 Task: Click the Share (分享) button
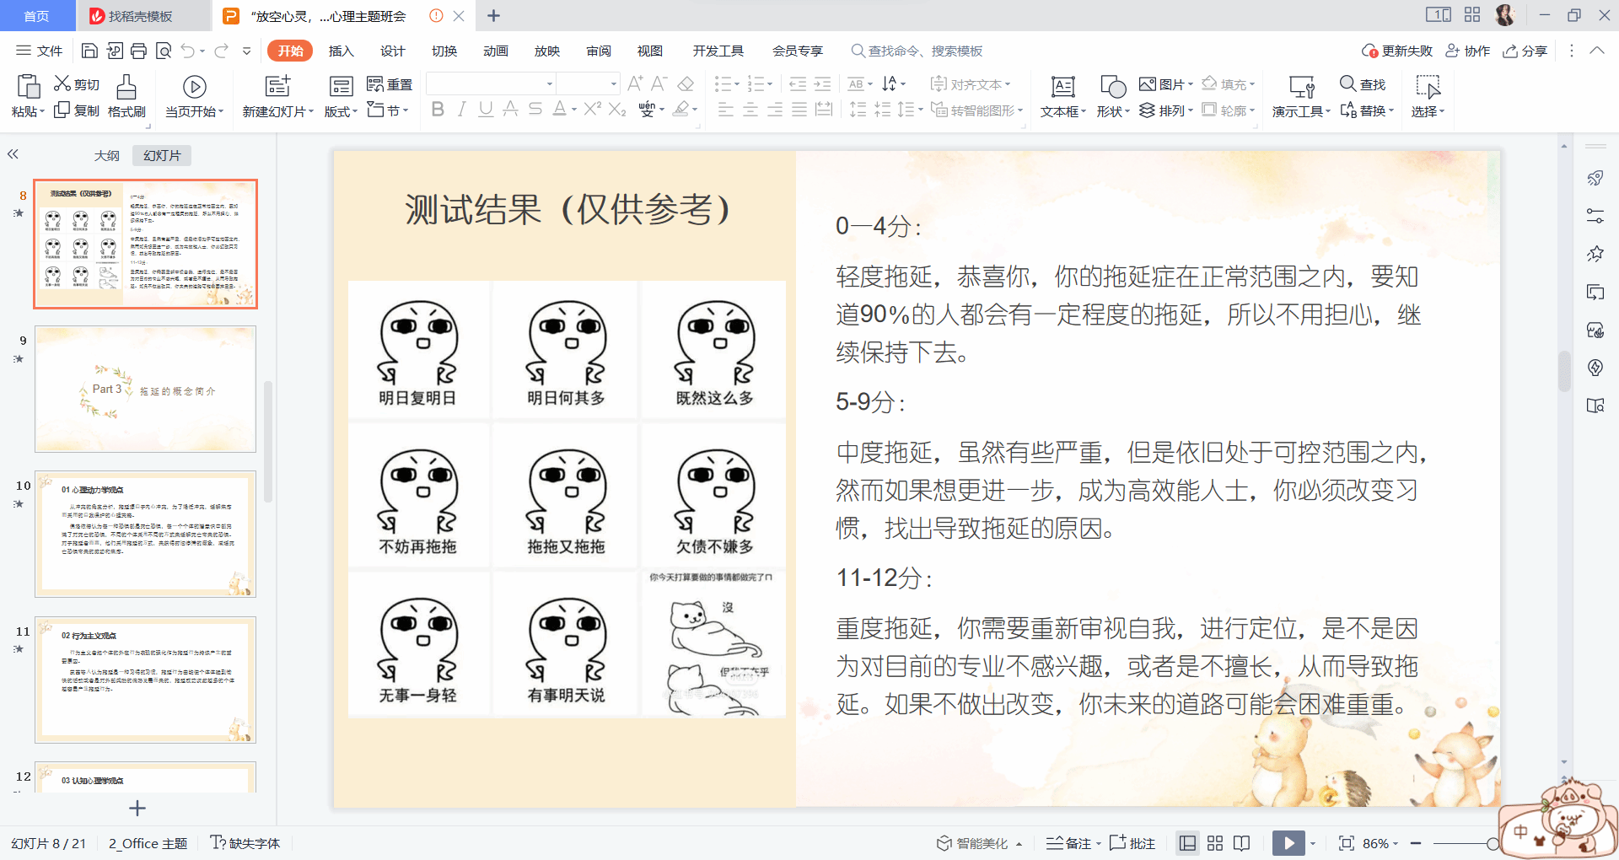[1525, 51]
